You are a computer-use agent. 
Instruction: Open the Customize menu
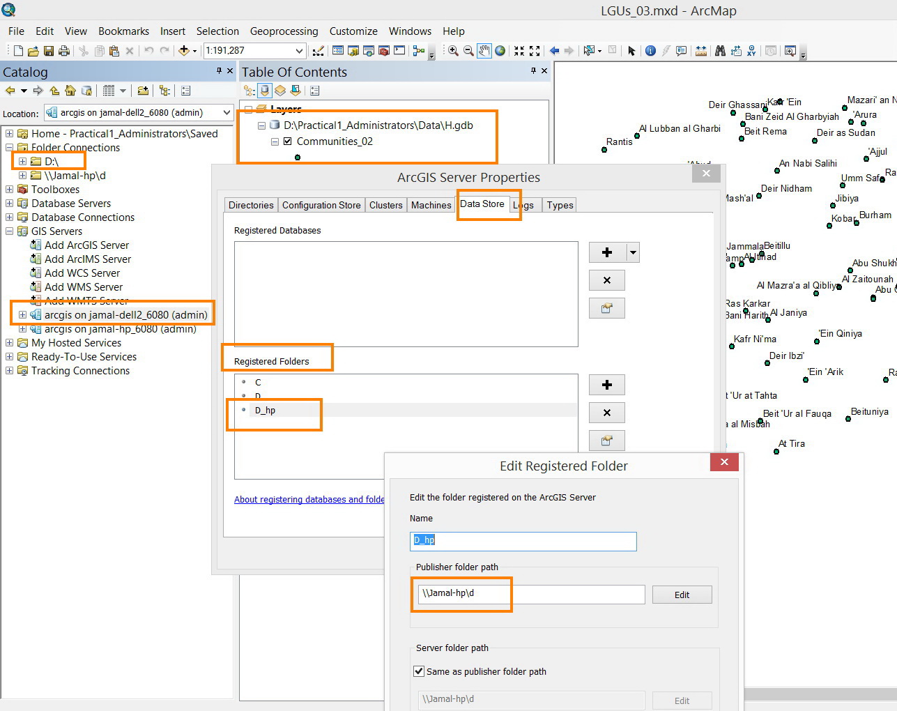(x=353, y=31)
